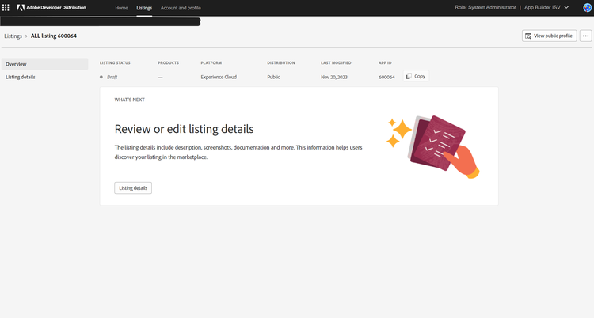Image resolution: width=594 pixels, height=318 pixels.
Task: Open the Account and profile tab
Action: [x=181, y=8]
